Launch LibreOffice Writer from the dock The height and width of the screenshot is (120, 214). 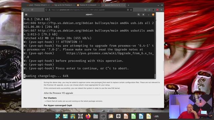pos(141,116)
